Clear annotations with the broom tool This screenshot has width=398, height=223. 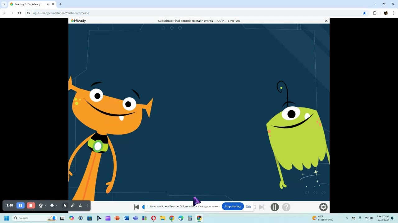pos(80,205)
